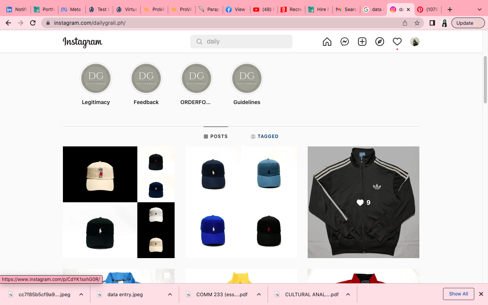Switch to the Test browser tab
488x305 pixels.
(99, 10)
